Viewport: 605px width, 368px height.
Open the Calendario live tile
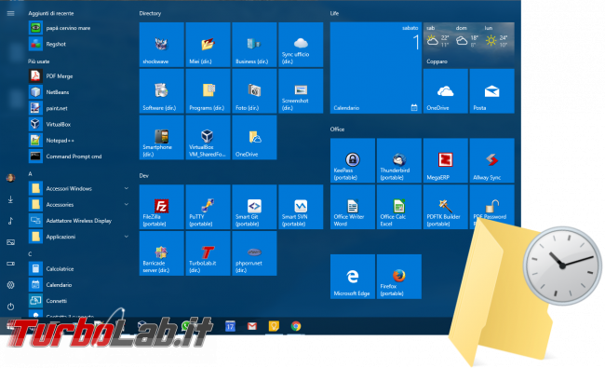point(376,68)
